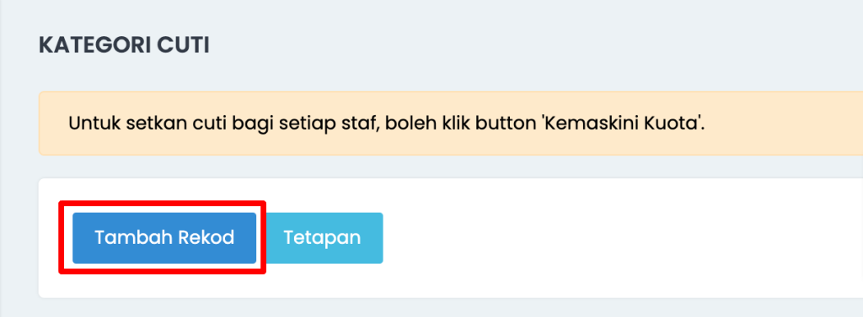The width and height of the screenshot is (863, 317).
Task: Select the dark blue Tambah Rekod button
Action: pyautogui.click(x=164, y=238)
